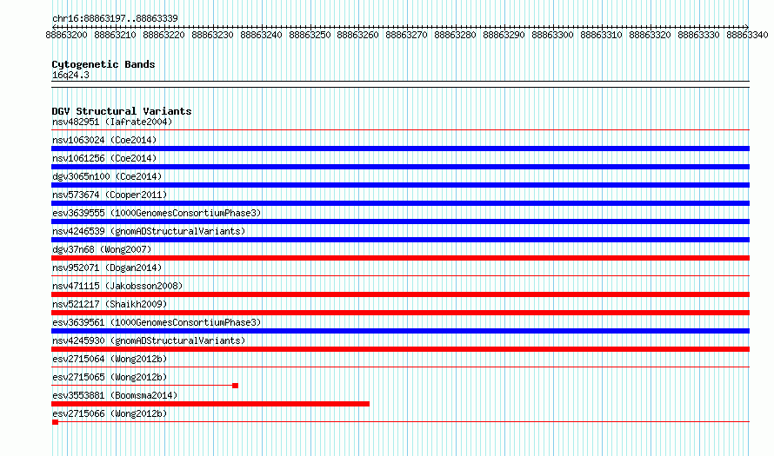
Task: Select the nsv471115 (Jakobsson2008) label
Action: 117,286
